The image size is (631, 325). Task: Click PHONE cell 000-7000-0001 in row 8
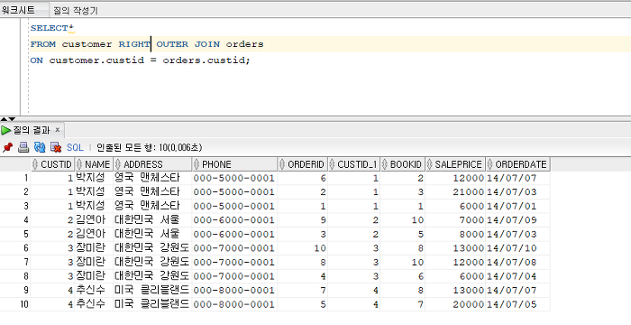233,276
